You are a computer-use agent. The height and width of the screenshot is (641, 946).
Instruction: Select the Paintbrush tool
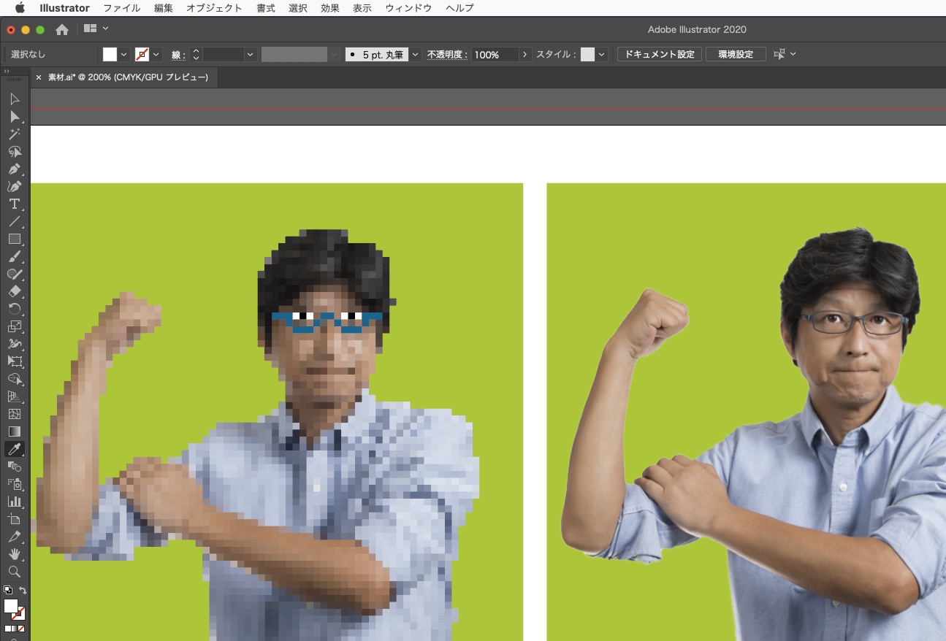point(15,256)
